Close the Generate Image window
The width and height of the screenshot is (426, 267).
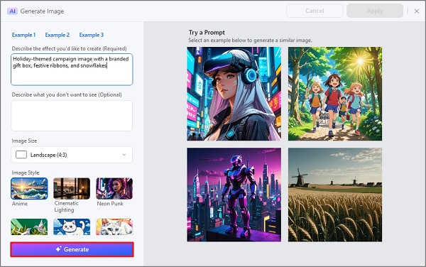tap(417, 11)
